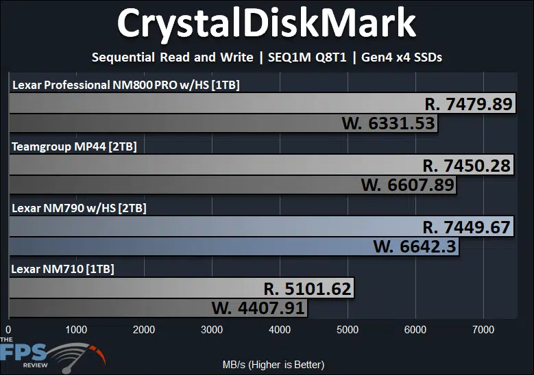The image size is (534, 375).
Task: Click the read value 'R. 7479.89'
Action: 468,104
